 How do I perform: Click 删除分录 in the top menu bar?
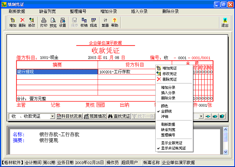pyautogui.click(x=170, y=11)
